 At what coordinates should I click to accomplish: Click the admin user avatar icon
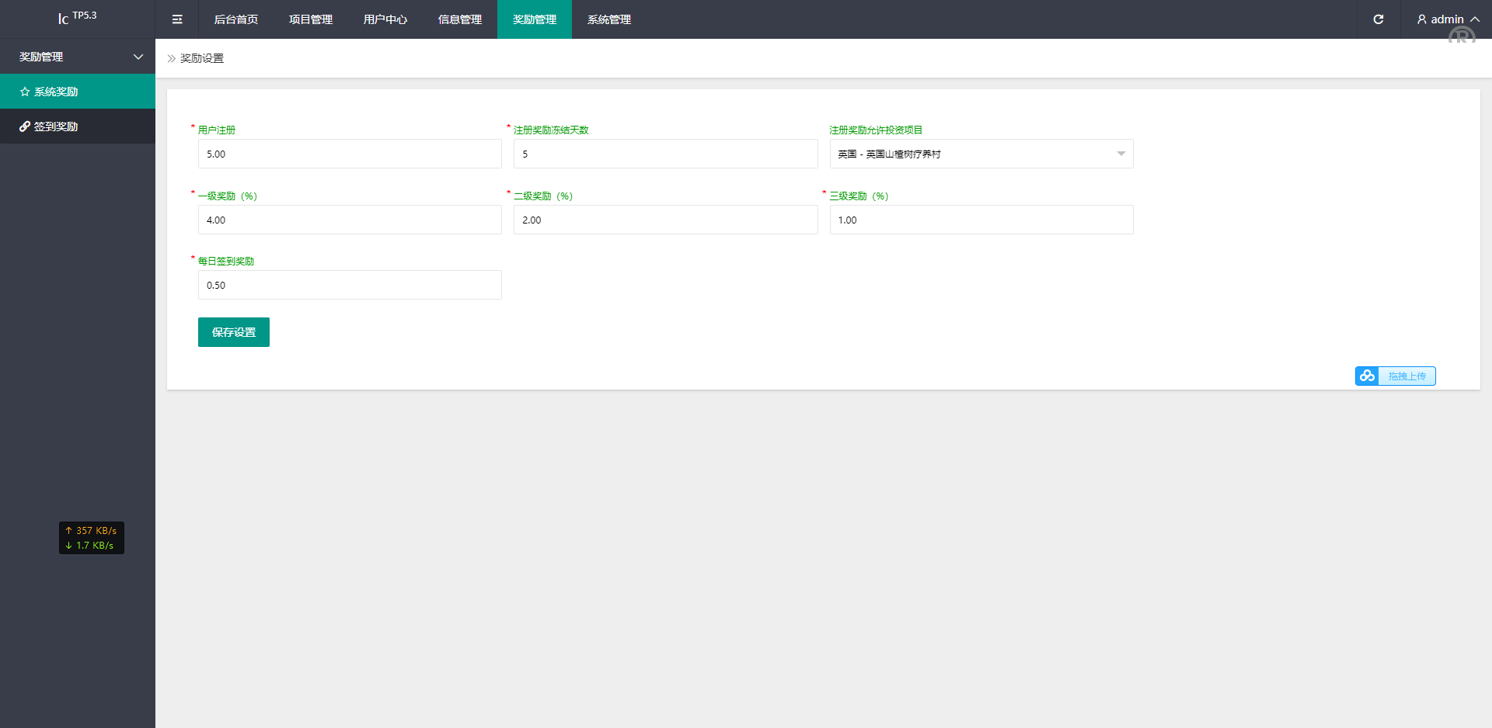[1421, 19]
